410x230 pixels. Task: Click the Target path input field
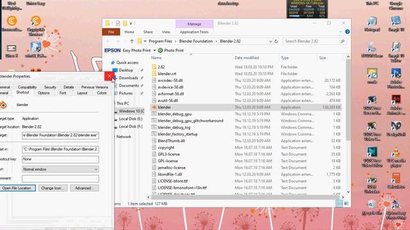coord(60,135)
